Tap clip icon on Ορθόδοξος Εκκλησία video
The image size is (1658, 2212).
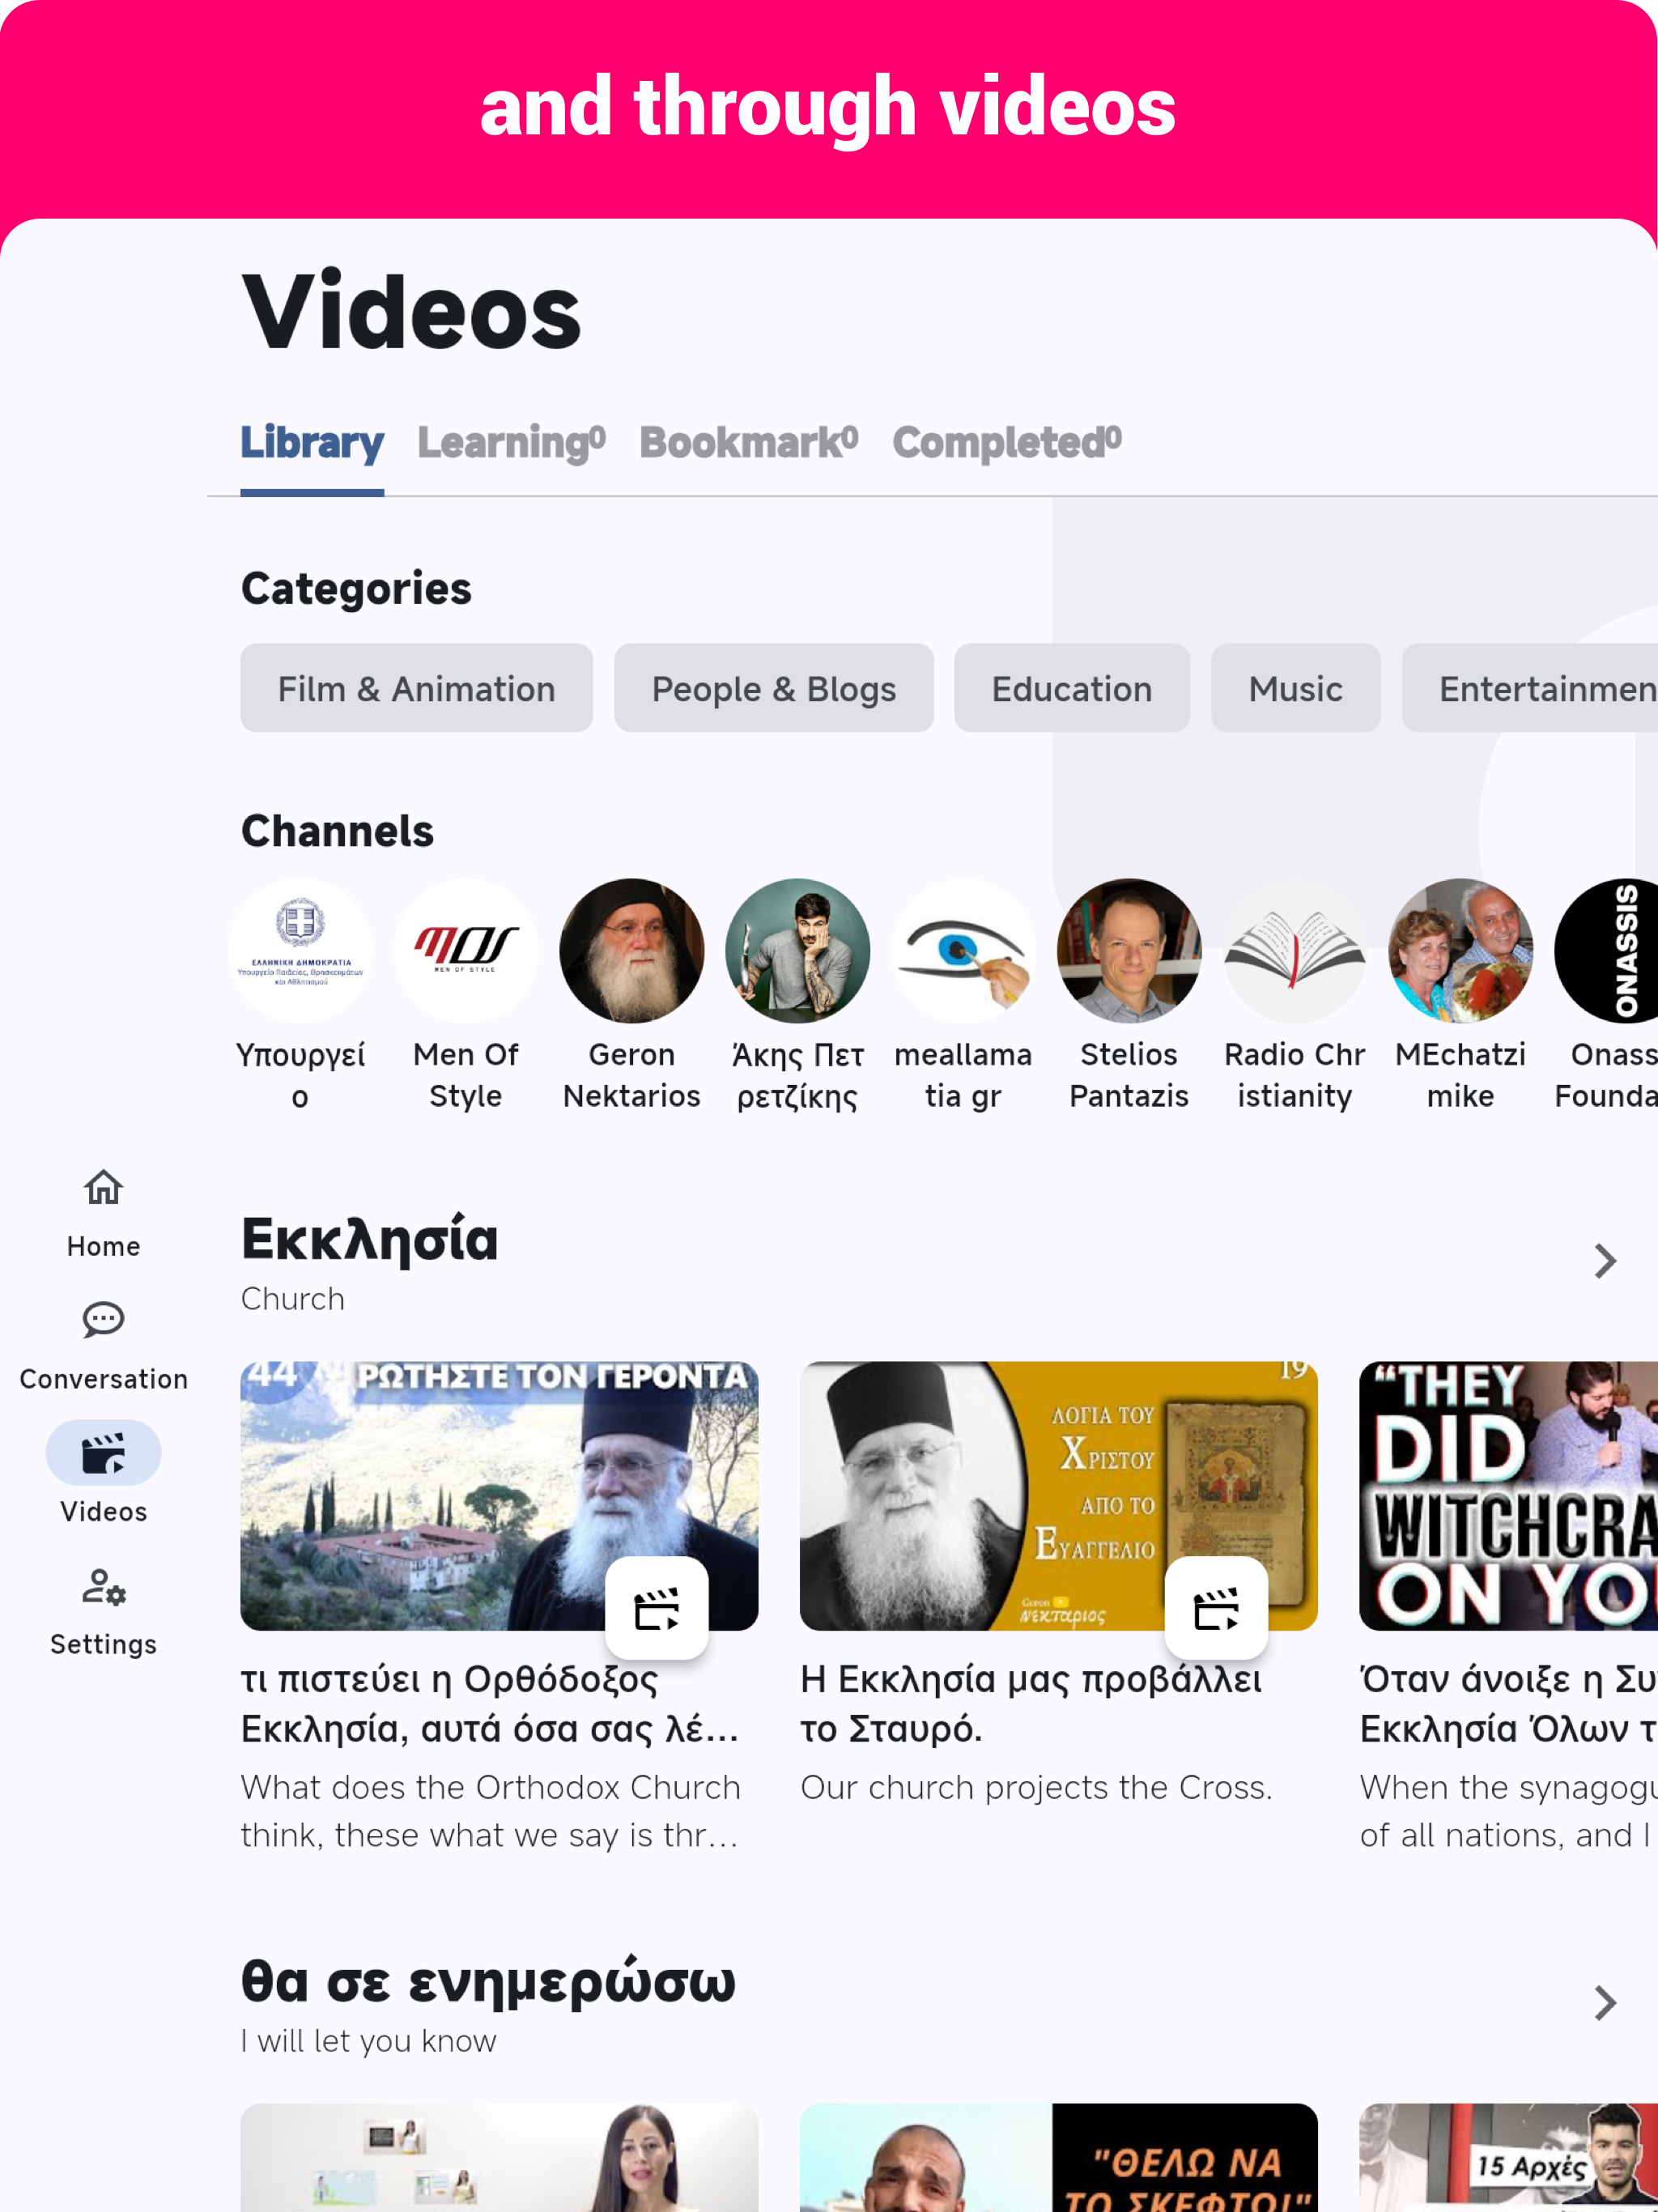(x=657, y=1608)
